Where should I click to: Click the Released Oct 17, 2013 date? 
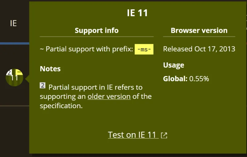[x=199, y=49]
